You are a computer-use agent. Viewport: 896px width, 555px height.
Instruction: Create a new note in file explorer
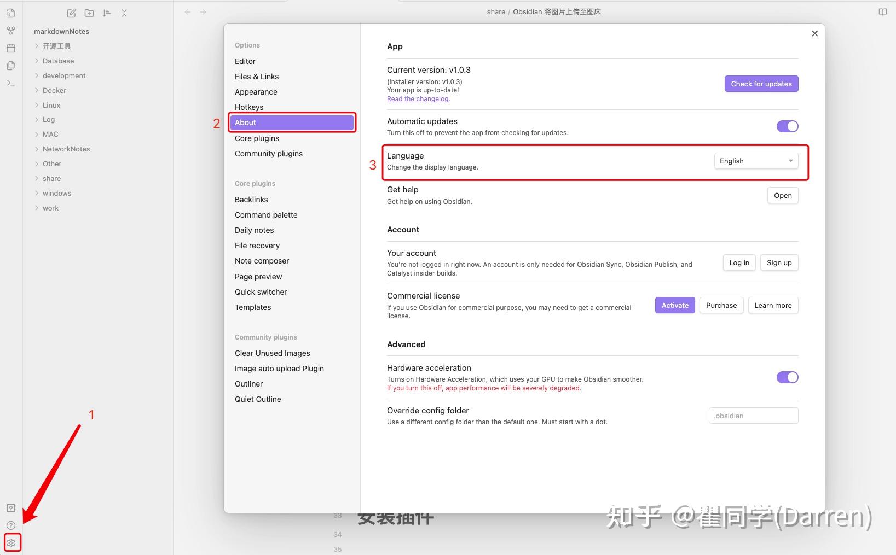tap(71, 13)
